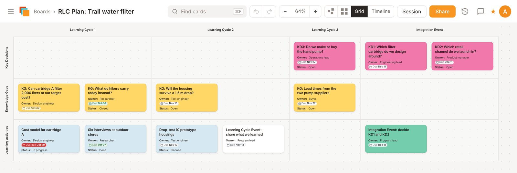Select the Timeline view tab
Screen dimensions: 517x173
[381, 12]
